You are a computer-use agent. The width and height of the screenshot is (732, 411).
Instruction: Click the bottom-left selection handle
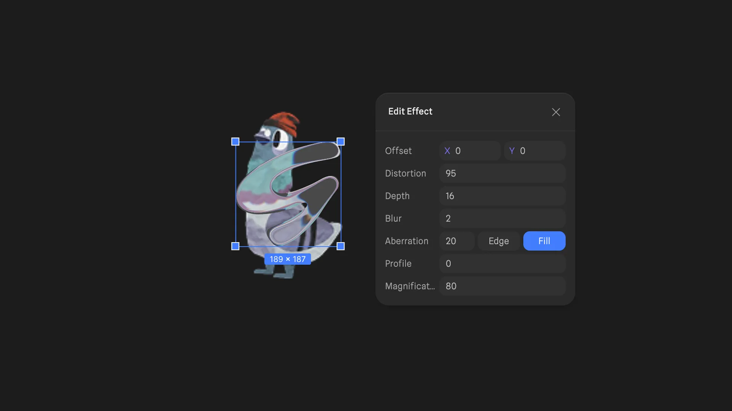coord(235,246)
